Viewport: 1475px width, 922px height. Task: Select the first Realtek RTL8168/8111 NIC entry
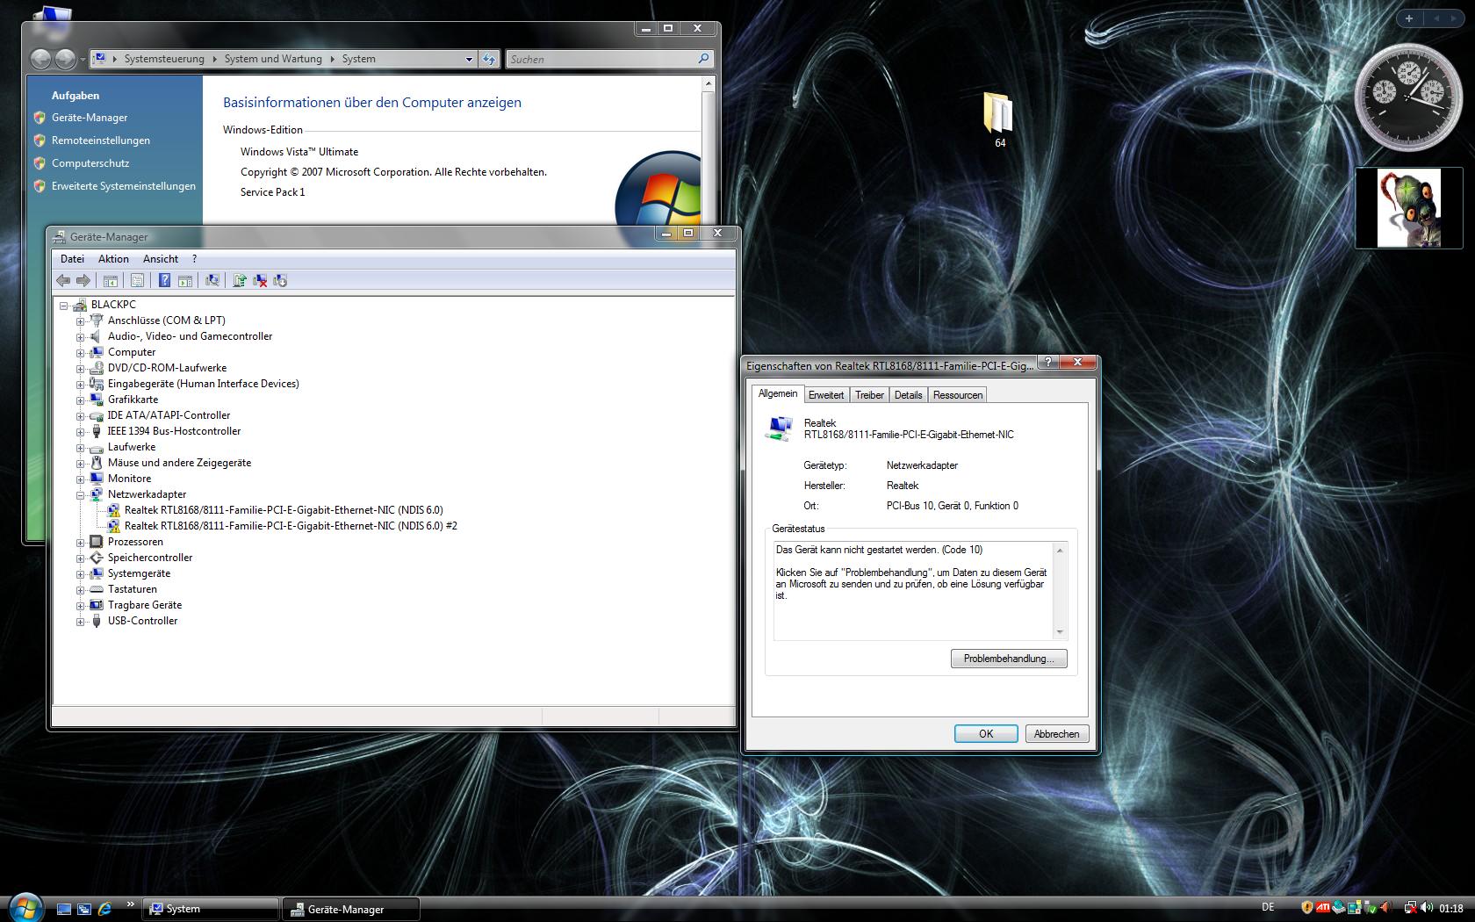(284, 510)
